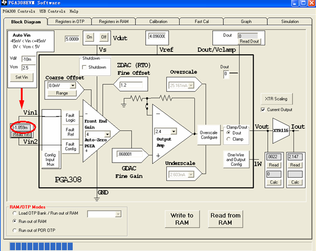Viewport: 316px width, 251px height.
Task: Select Load OTP Bank / Run out of RAM
Action: point(14,213)
